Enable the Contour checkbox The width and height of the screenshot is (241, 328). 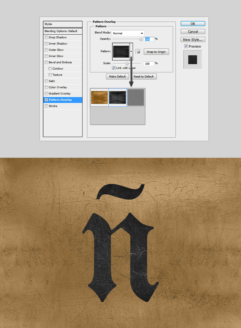coord(50,69)
